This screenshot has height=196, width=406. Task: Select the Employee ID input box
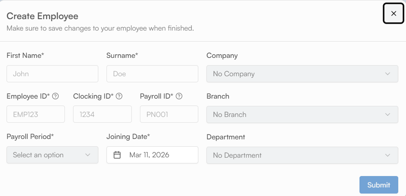click(x=35, y=114)
